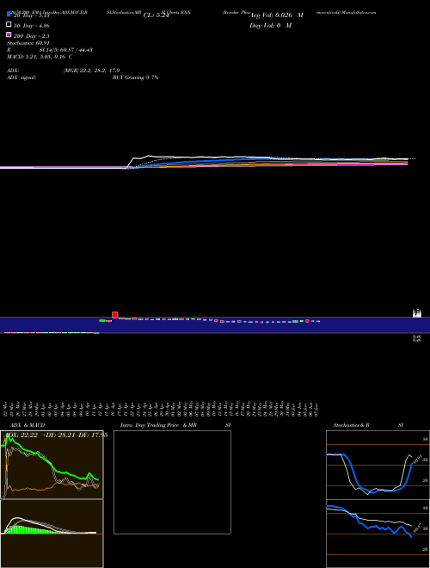Select the 'Day Vol: 0 M' text
This screenshot has width=430, height=568.
[270, 26]
